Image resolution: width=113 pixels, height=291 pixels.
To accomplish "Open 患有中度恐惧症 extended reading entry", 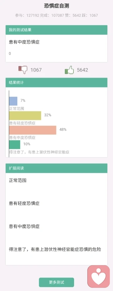I will click(24, 226).
